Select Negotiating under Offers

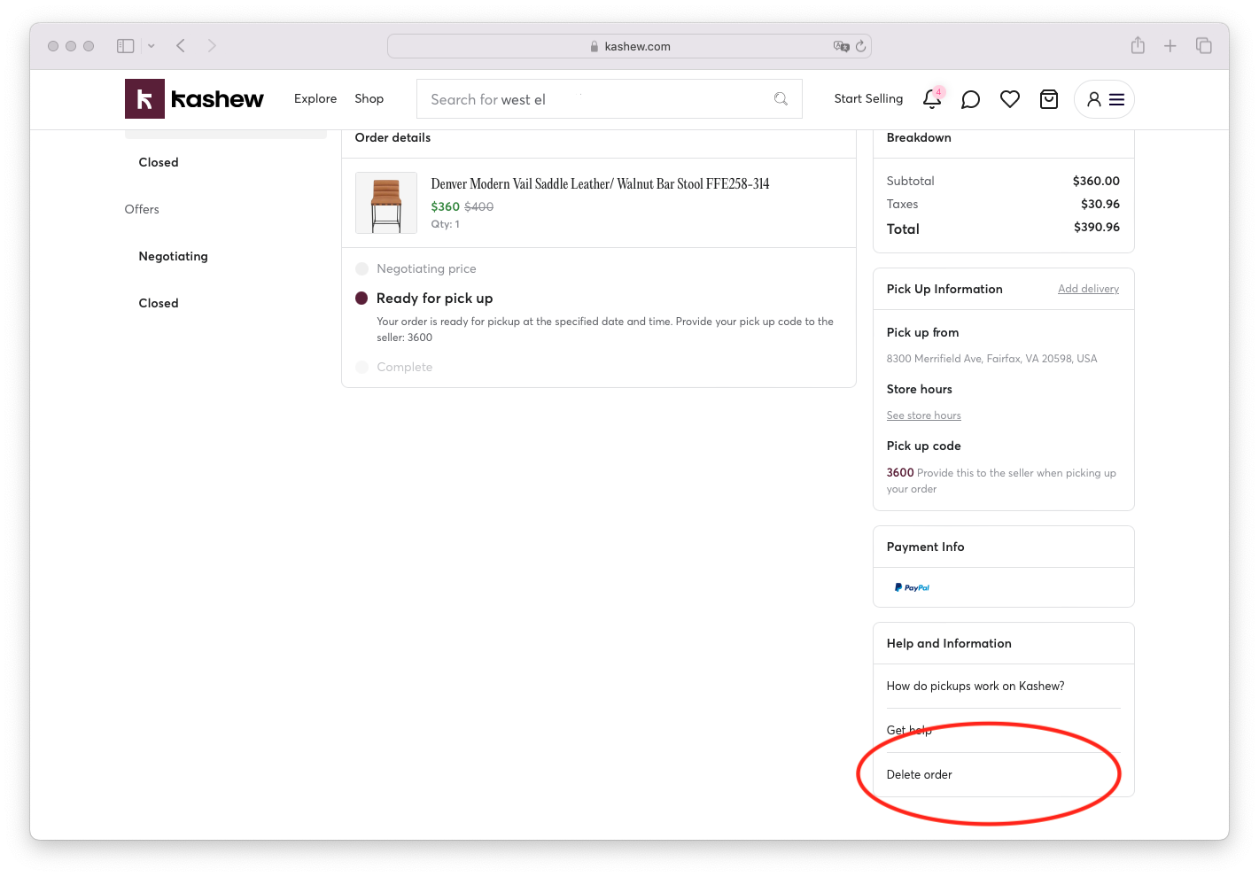tap(174, 256)
